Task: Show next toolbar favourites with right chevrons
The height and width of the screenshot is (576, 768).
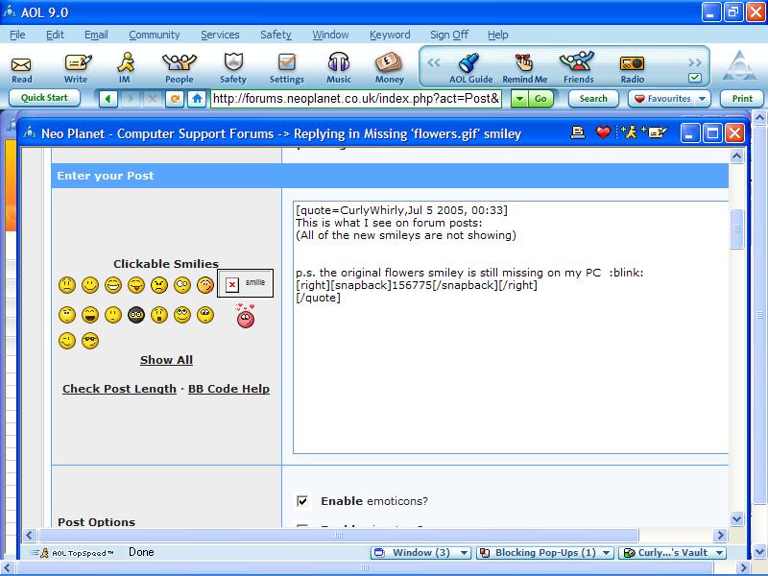Action: [694, 62]
